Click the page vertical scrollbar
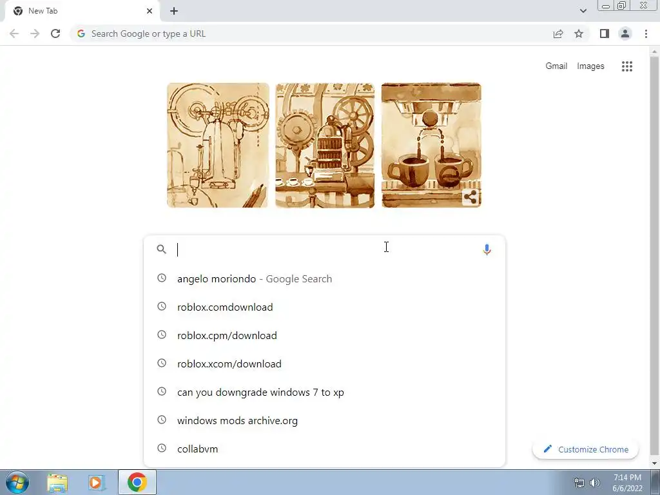This screenshot has width=660, height=495. [x=655, y=257]
